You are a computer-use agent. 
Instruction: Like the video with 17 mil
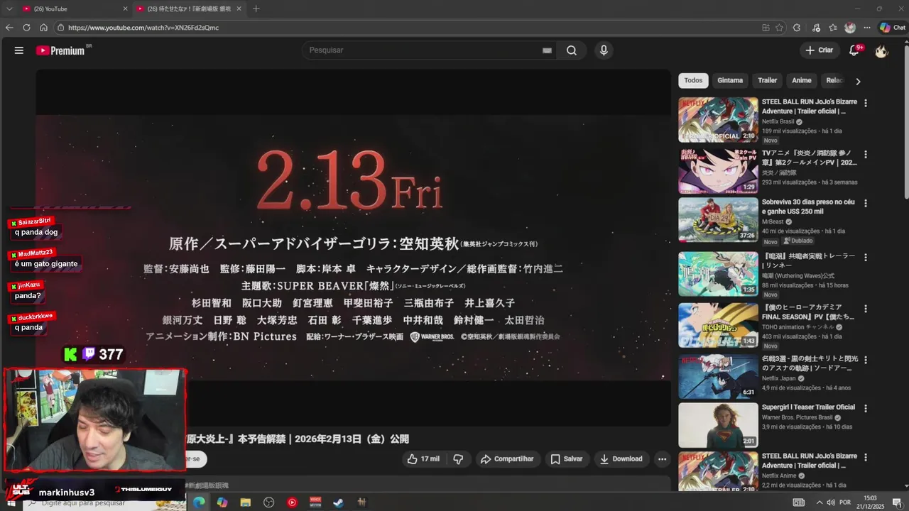coord(423,459)
